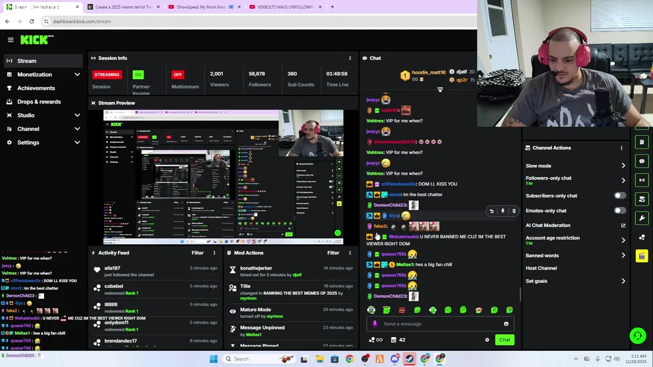Open Windows Start menu
The width and height of the screenshot is (653, 367).
pos(213,359)
